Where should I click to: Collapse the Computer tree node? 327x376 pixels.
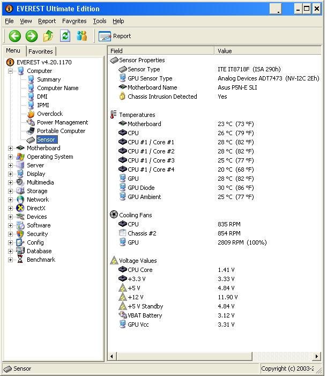pyautogui.click(x=10, y=71)
